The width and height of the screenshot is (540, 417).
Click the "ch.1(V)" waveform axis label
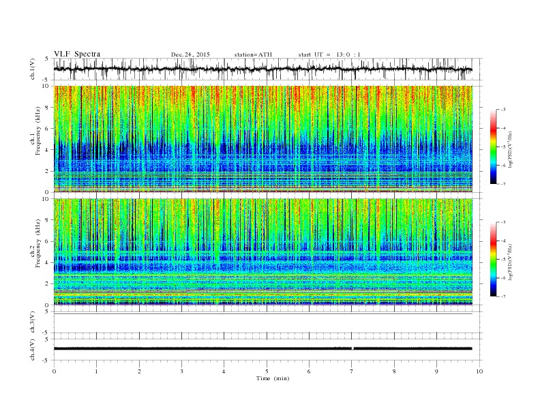33,69
